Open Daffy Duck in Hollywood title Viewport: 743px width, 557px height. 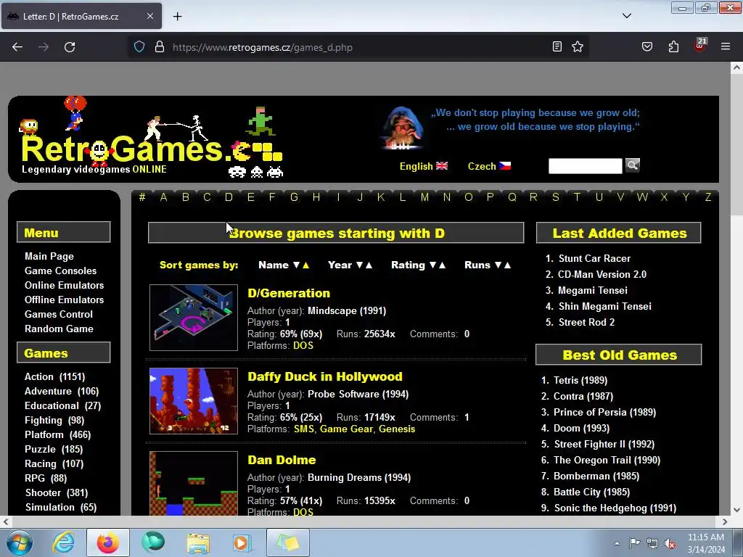point(325,376)
